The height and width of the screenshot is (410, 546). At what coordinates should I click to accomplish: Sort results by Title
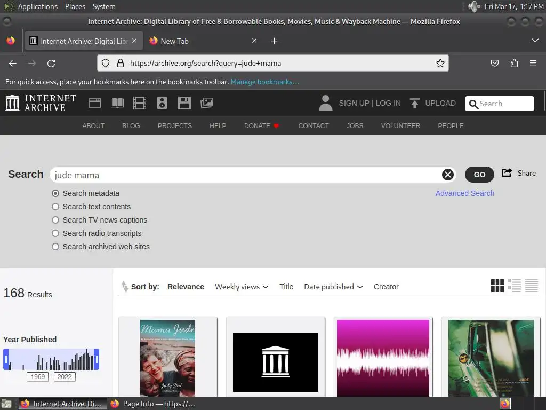286,287
